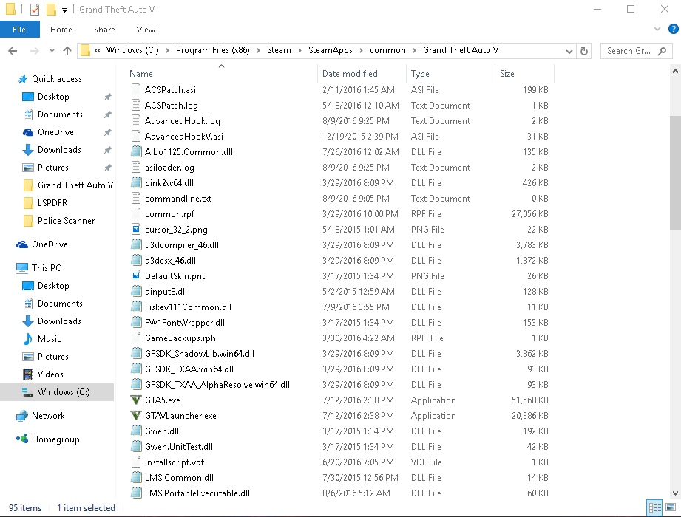Viewport: 681px width, 517px height.
Task: Click the GTA5.exe application icon
Action: point(136,400)
